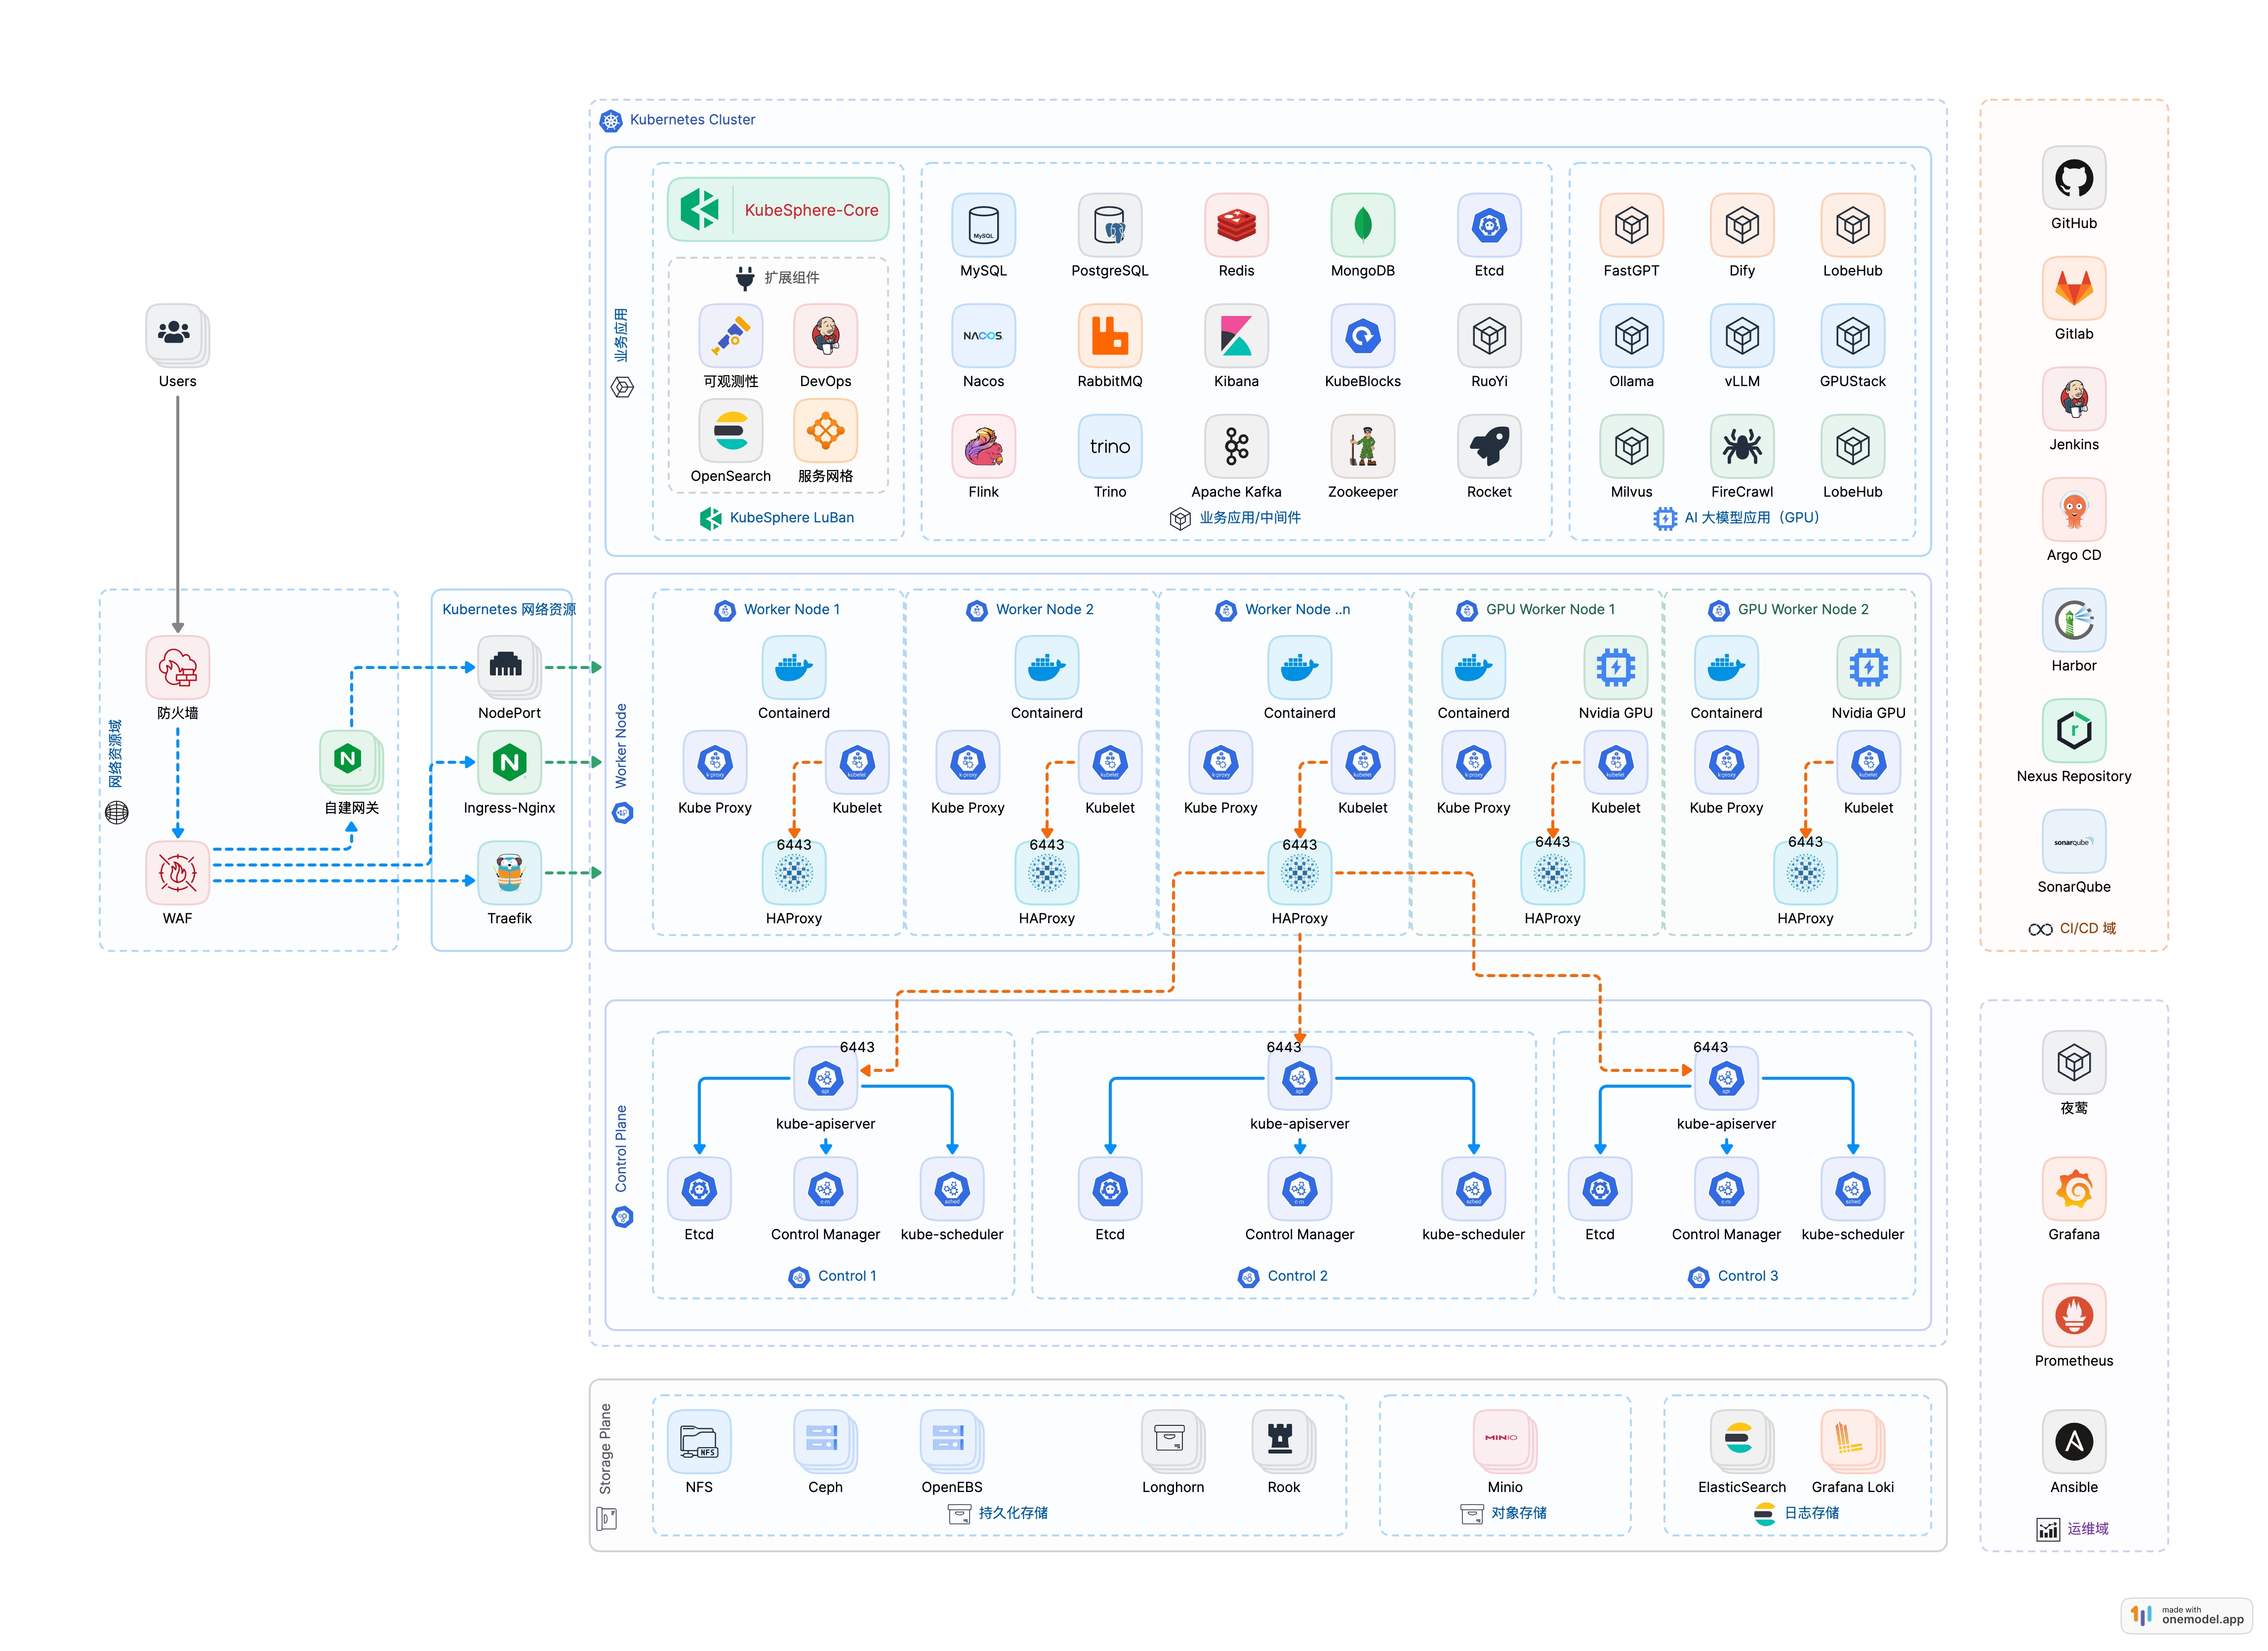The height and width of the screenshot is (1651, 2268).
Task: Click the GPUStack icon
Action: pos(1852,335)
